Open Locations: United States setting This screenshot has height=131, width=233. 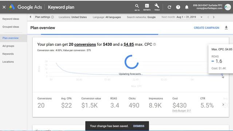click(73, 17)
